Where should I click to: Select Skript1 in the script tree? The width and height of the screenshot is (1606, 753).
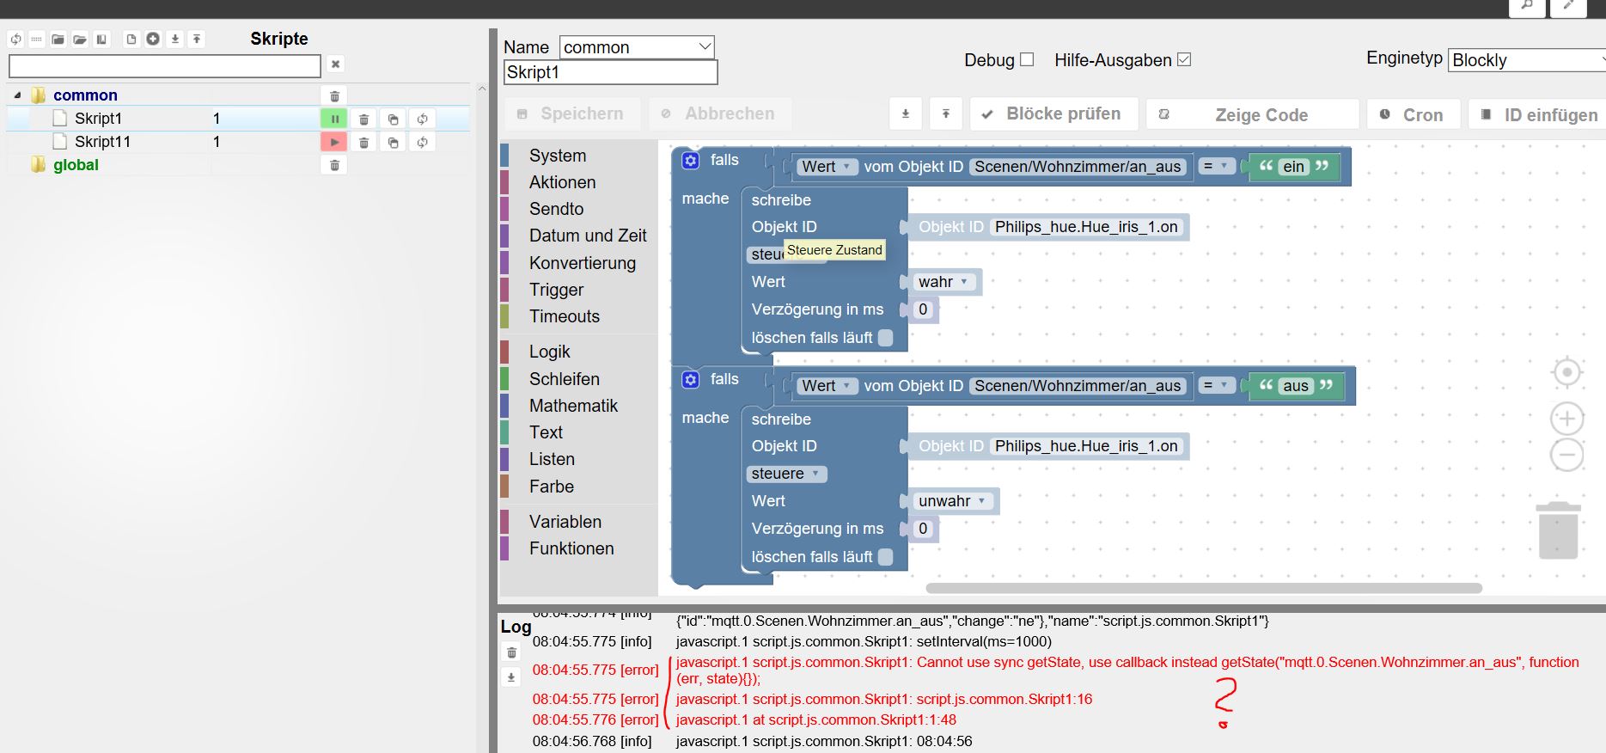coord(98,119)
